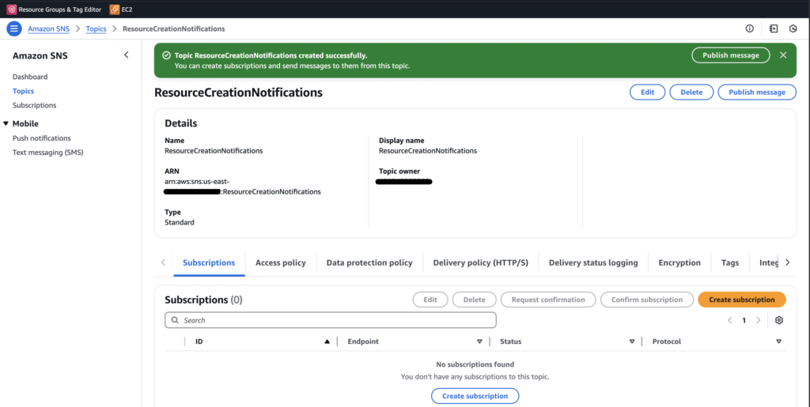The image size is (810, 407).
Task: Open the Resource Groups & Tag Editor shortcut
Action: tap(54, 9)
